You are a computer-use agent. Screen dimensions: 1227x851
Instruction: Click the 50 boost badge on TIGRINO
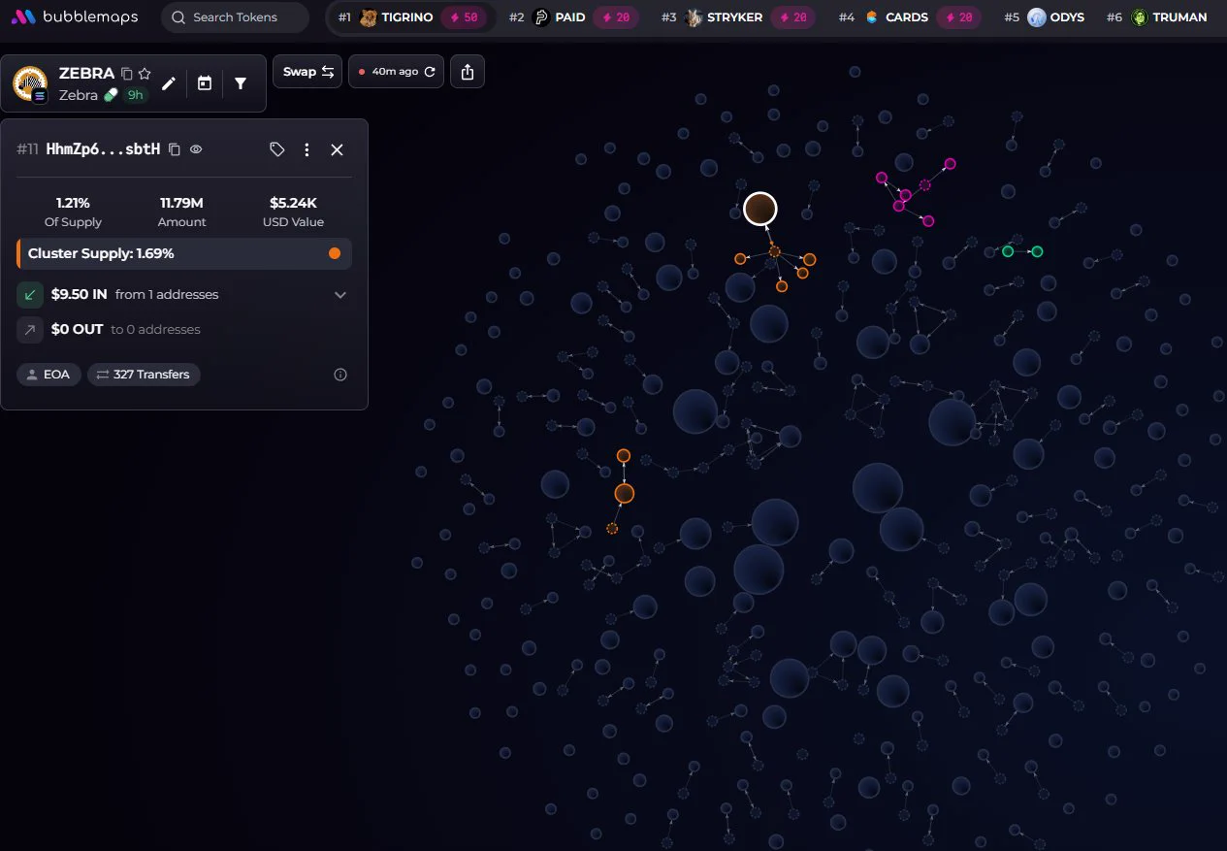[x=464, y=17]
